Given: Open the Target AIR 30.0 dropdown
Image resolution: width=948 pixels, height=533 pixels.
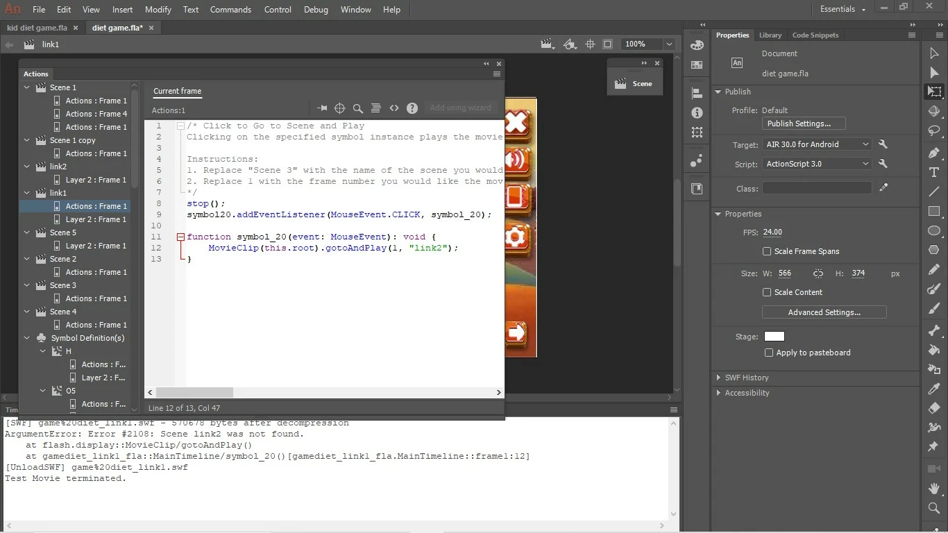Looking at the screenshot, I should pyautogui.click(x=817, y=144).
